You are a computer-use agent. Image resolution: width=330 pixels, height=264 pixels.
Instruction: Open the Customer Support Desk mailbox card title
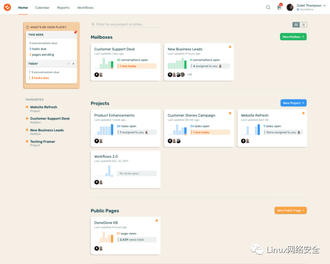[x=114, y=49]
